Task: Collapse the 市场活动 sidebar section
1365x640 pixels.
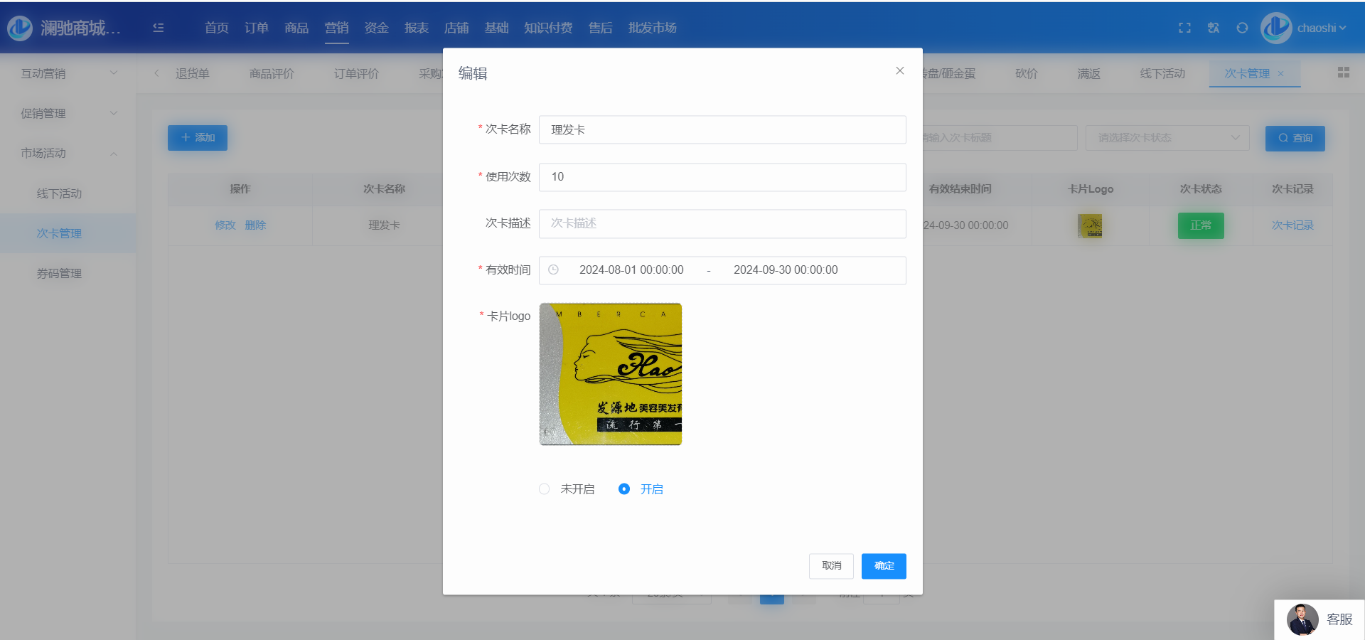Action: (68, 153)
